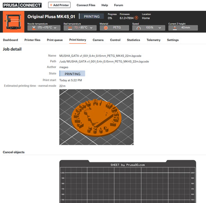The image size is (206, 203).
Task: Click the printer name Original Plusa MK4S_01
Action: pos(51,16)
